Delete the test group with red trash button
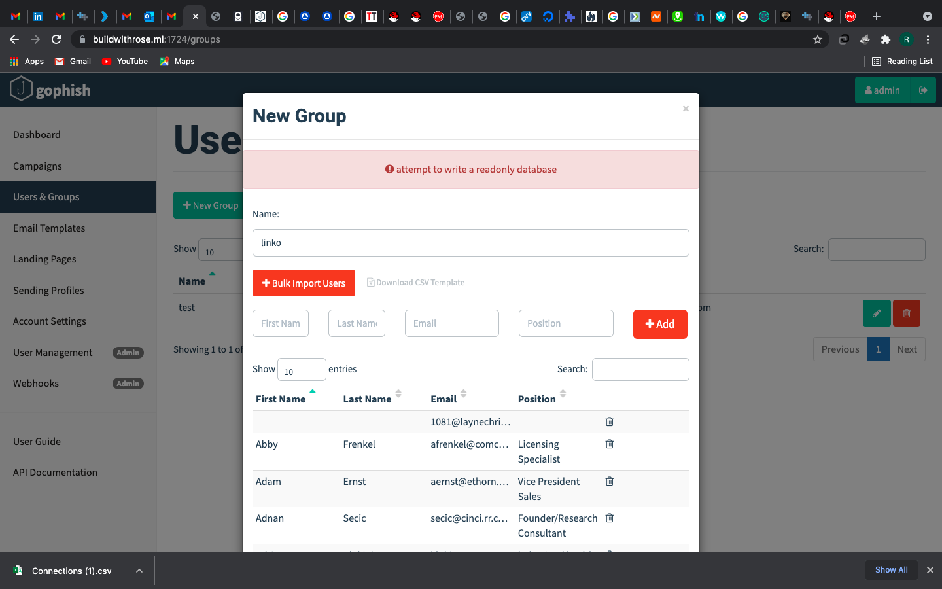The width and height of the screenshot is (942, 589). (x=907, y=313)
